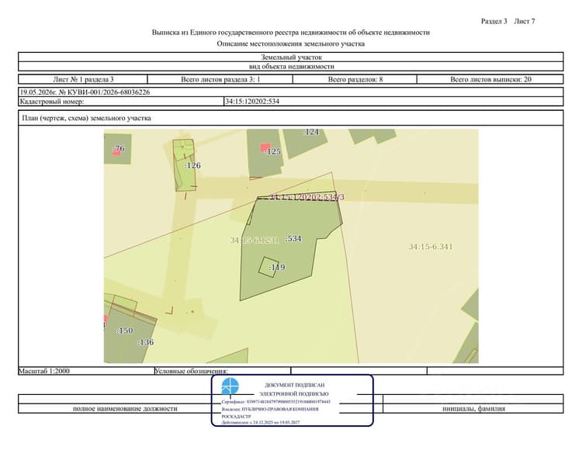Screen dimensions: 582x450
Task: Click the Масштаб 1:2000 cell
Action: pyautogui.click(x=86, y=371)
